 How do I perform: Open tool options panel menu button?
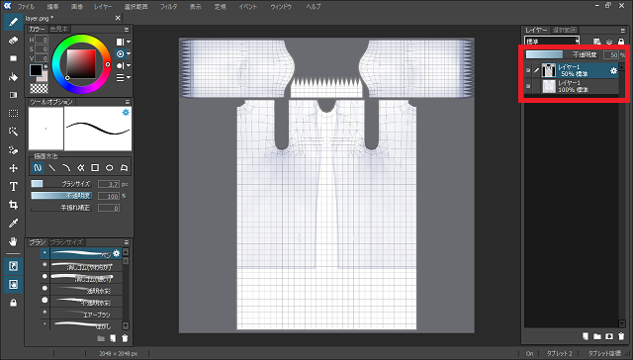pyautogui.click(x=128, y=102)
